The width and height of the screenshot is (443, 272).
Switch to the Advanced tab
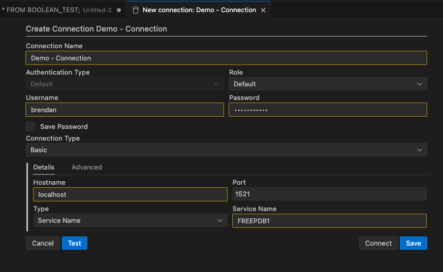pos(86,167)
